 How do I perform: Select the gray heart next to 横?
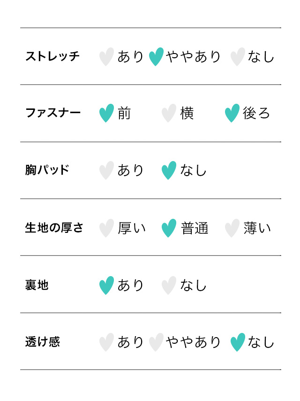coord(169,113)
